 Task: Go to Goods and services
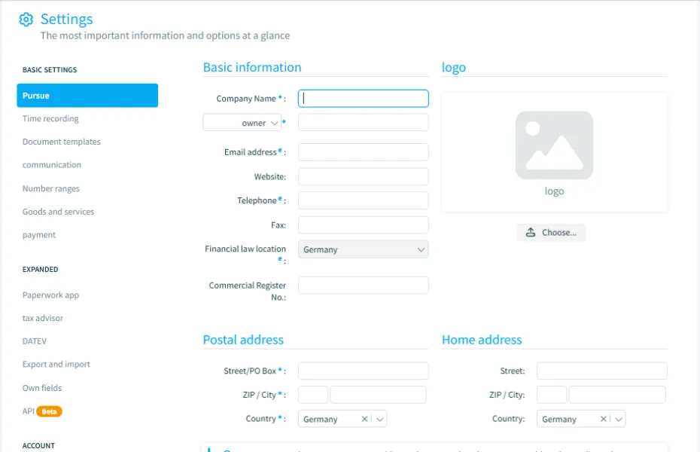tap(59, 212)
